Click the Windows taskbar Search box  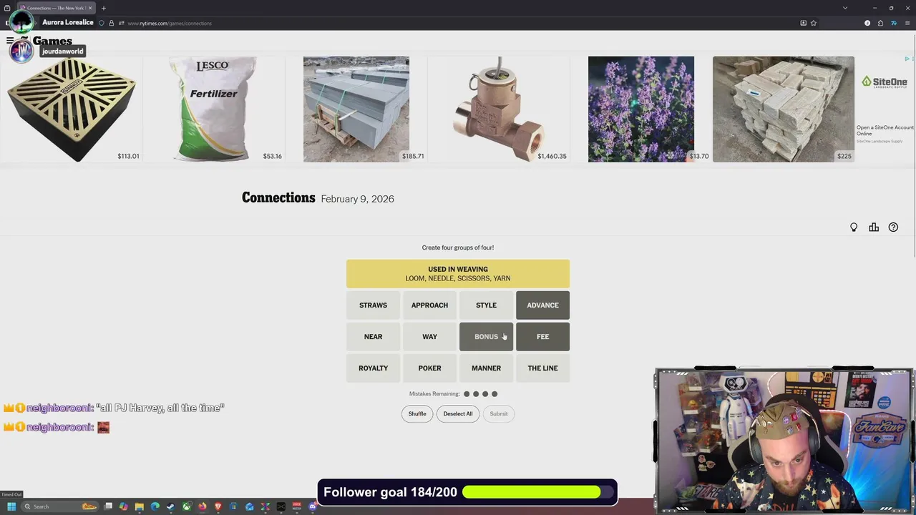click(x=60, y=506)
